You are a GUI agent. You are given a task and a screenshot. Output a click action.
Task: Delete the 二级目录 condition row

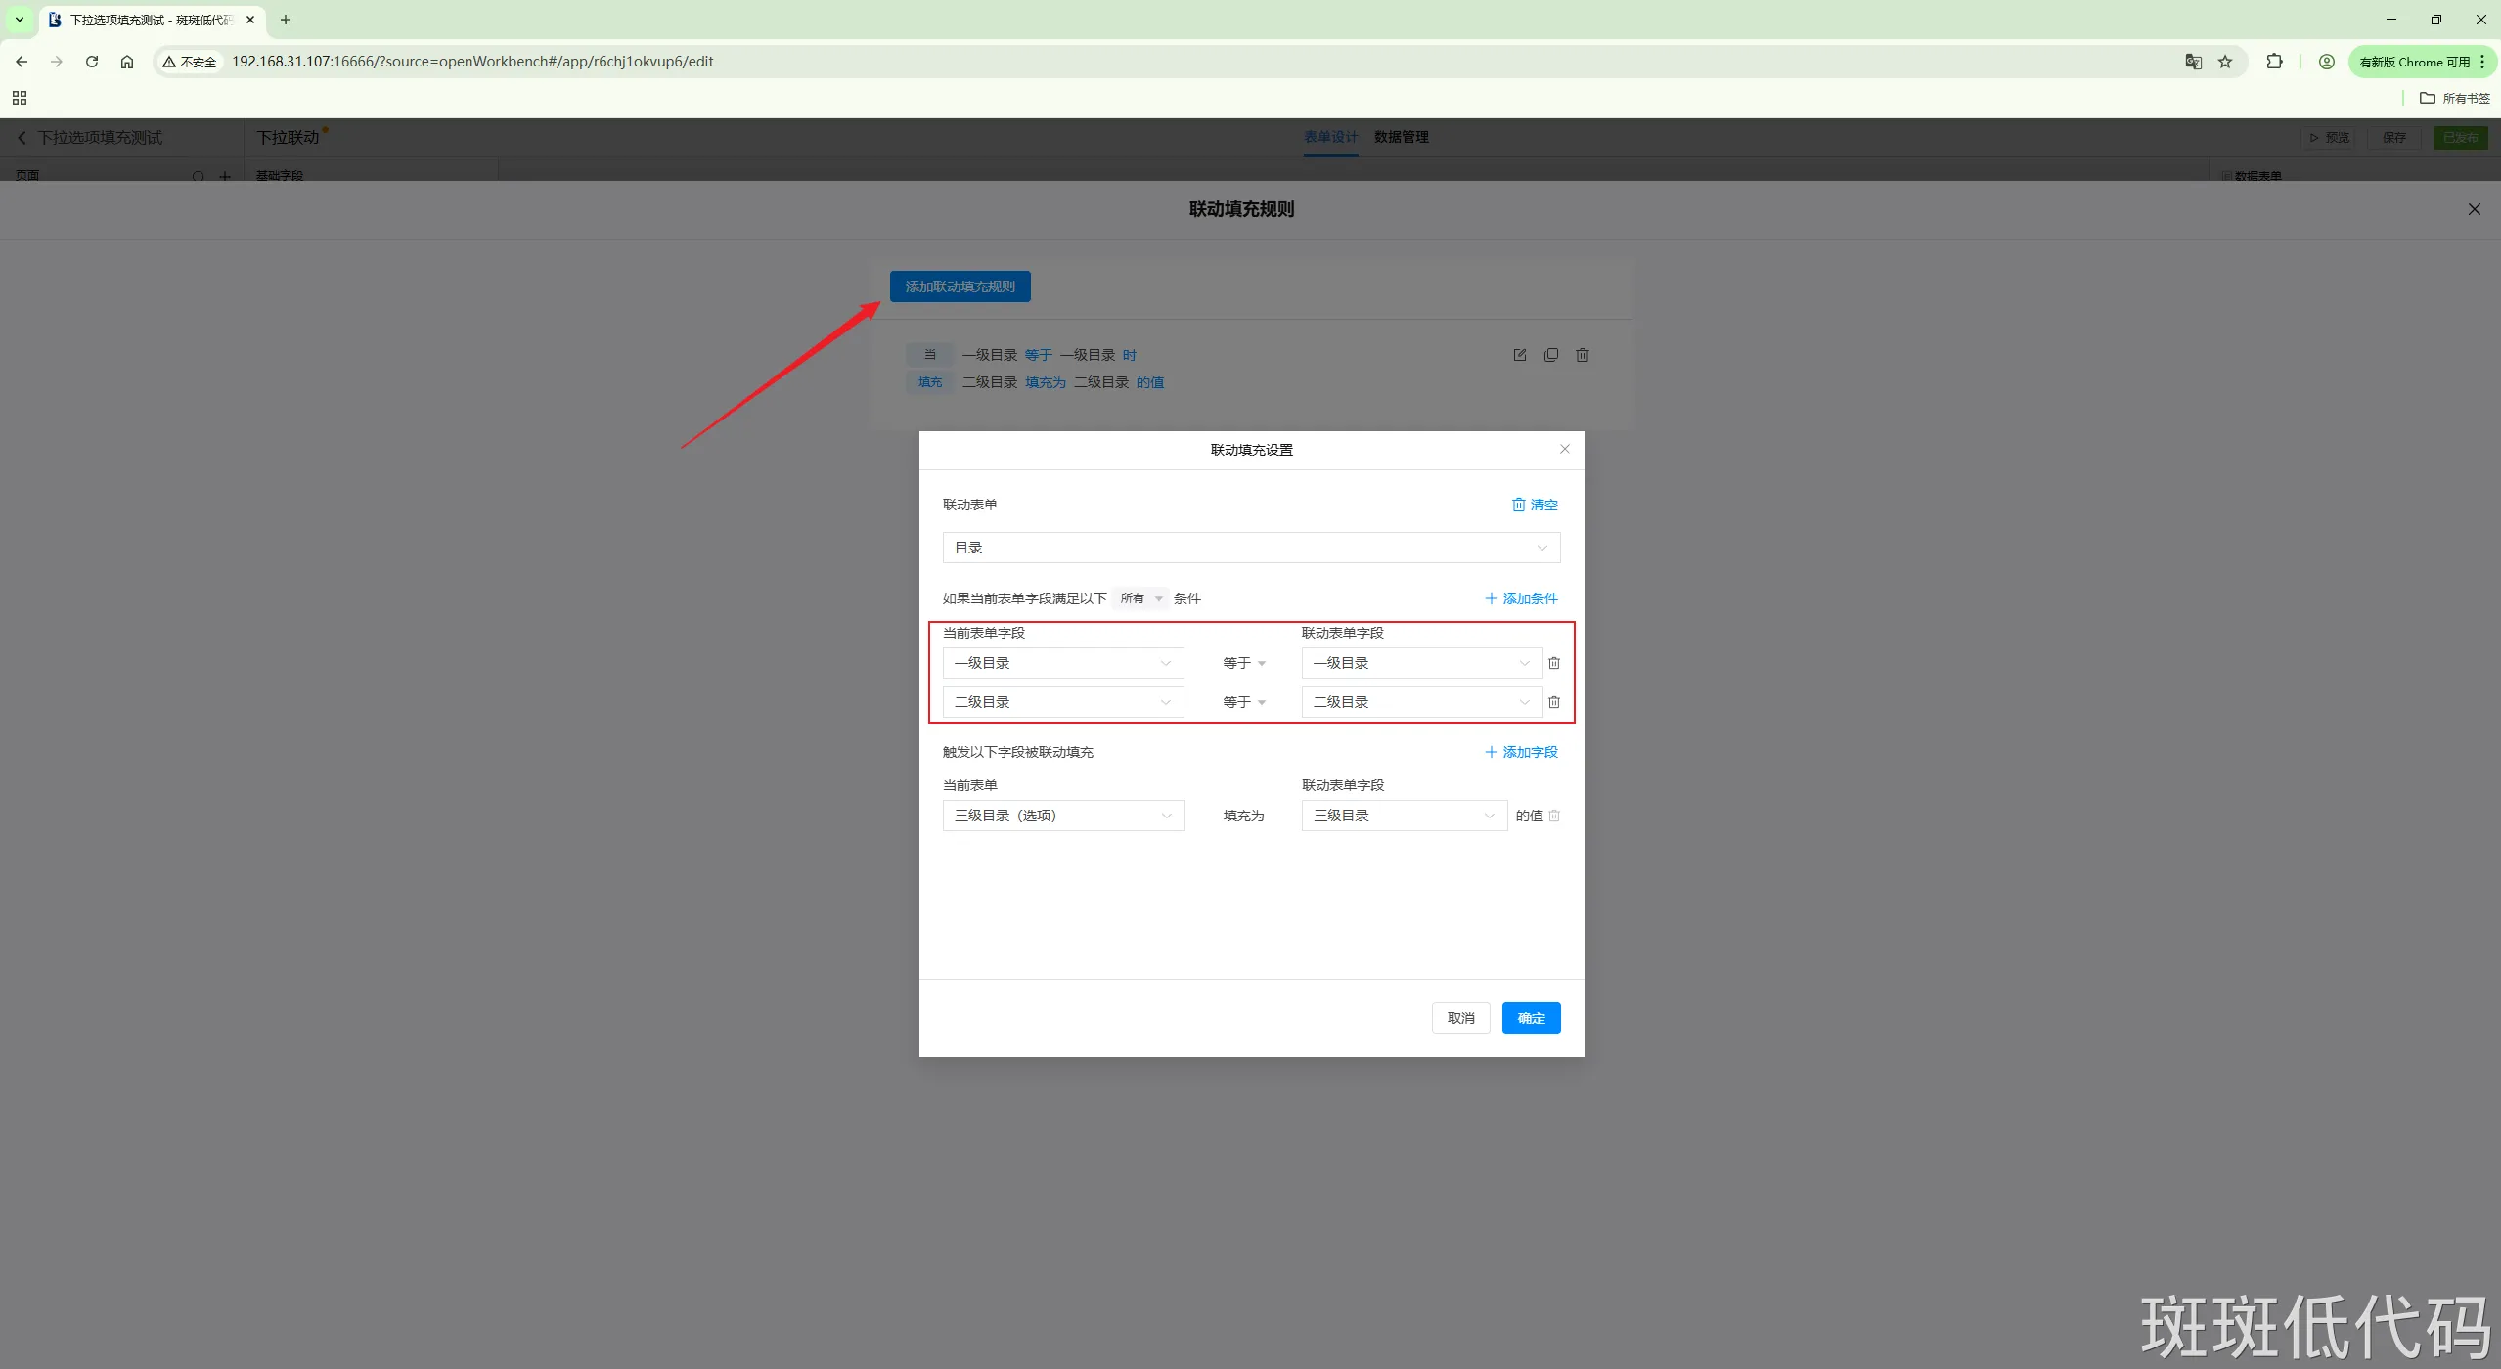1553,702
